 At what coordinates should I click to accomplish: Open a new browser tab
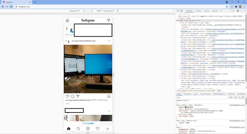coord(35,2)
